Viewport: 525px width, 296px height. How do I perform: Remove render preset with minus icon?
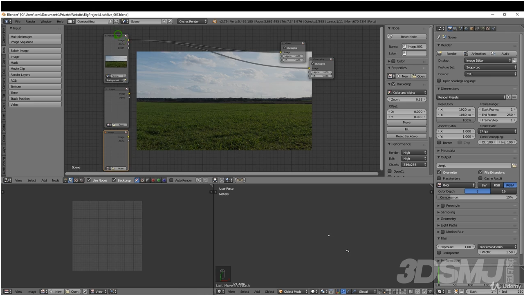(514, 97)
